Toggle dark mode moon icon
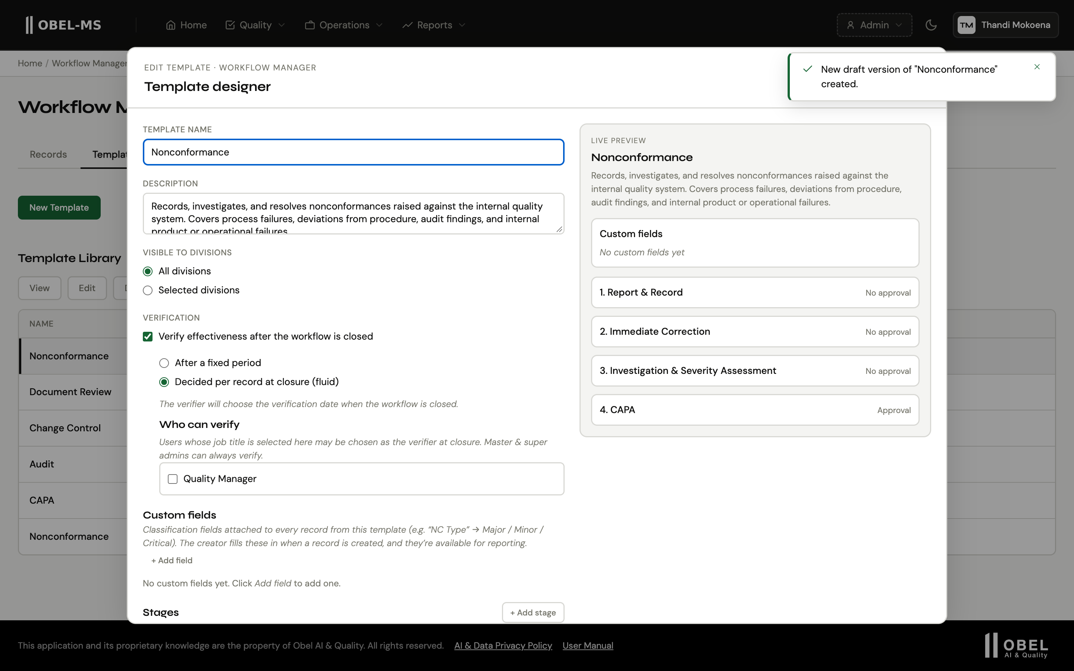 coord(931,25)
